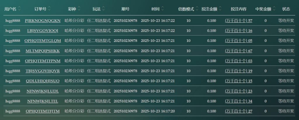Viewport: 299px width, 120px height.
Task: View bet content ending in 67
Action: tap(239, 51)
